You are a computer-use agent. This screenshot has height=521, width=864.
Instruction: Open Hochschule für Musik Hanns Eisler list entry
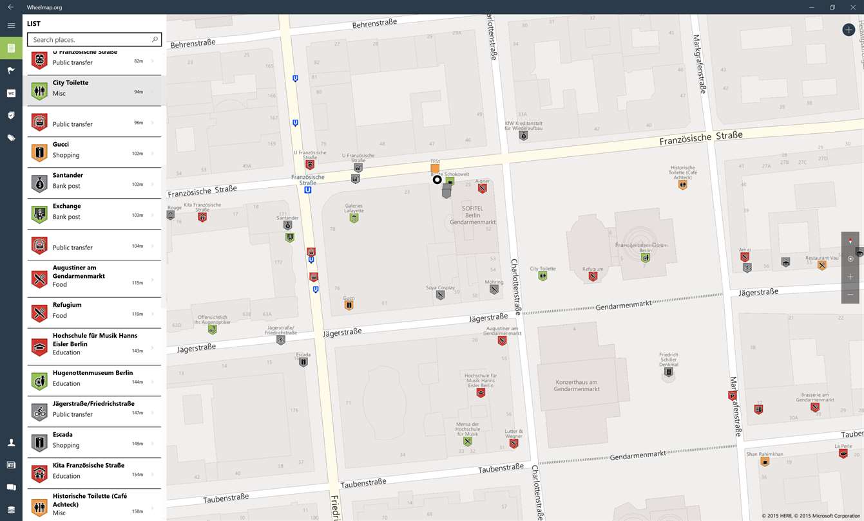pos(94,347)
